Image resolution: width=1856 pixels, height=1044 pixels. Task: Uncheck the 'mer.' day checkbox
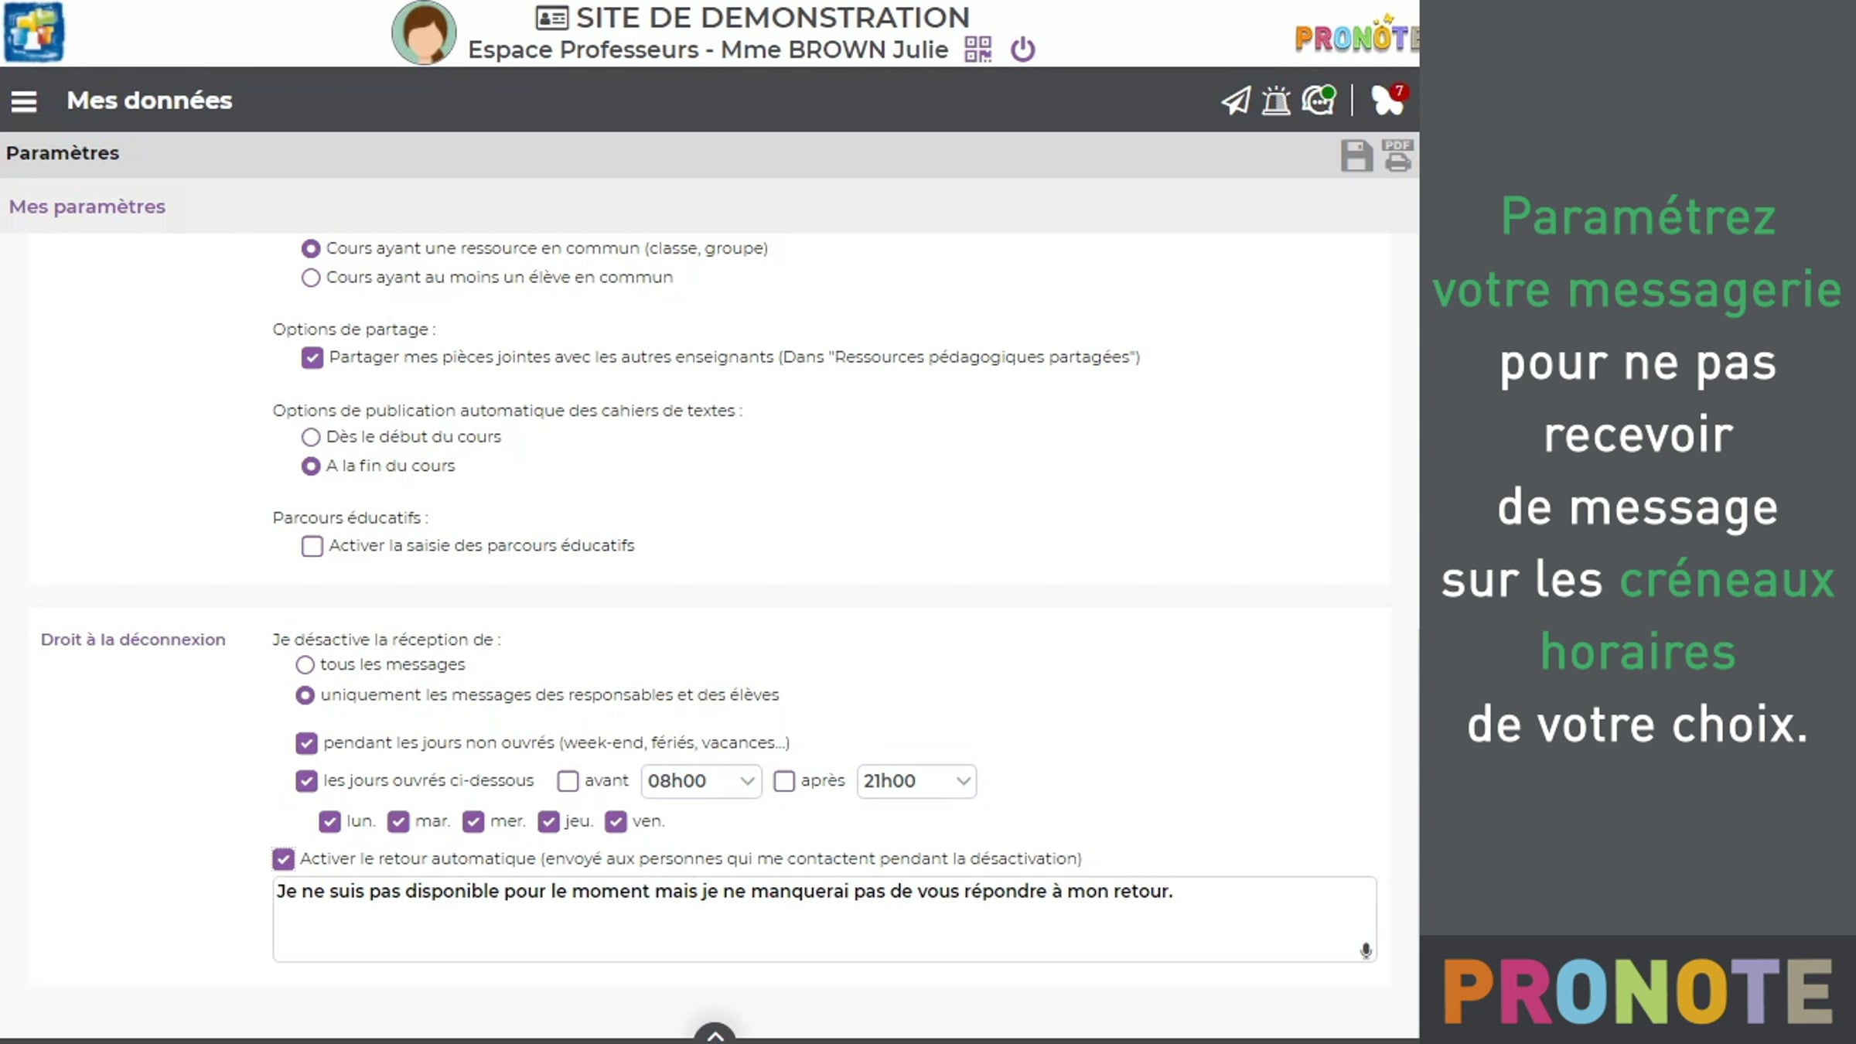473,821
